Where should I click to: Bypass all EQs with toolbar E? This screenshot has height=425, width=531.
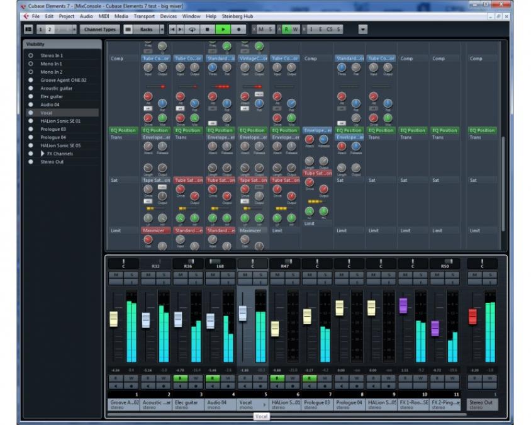(x=320, y=30)
